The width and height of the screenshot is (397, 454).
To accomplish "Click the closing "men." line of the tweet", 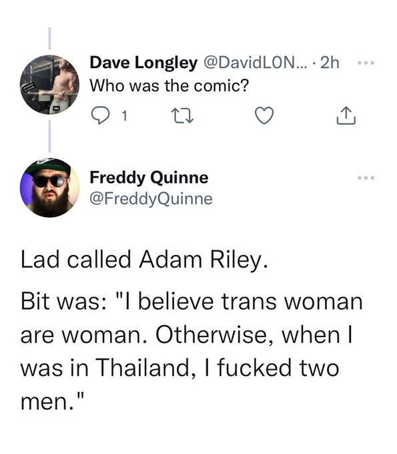I will point(53,402).
